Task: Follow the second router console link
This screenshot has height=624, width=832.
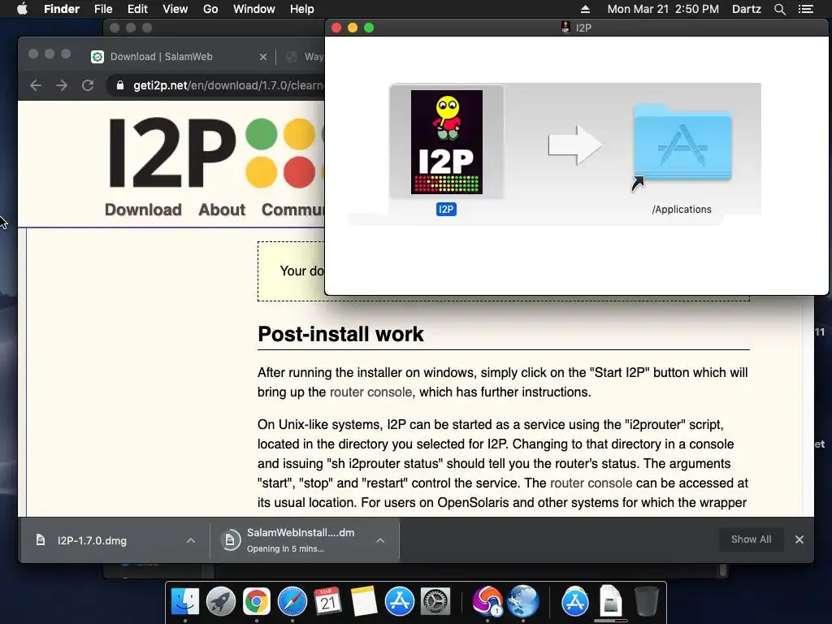Action: pos(591,483)
